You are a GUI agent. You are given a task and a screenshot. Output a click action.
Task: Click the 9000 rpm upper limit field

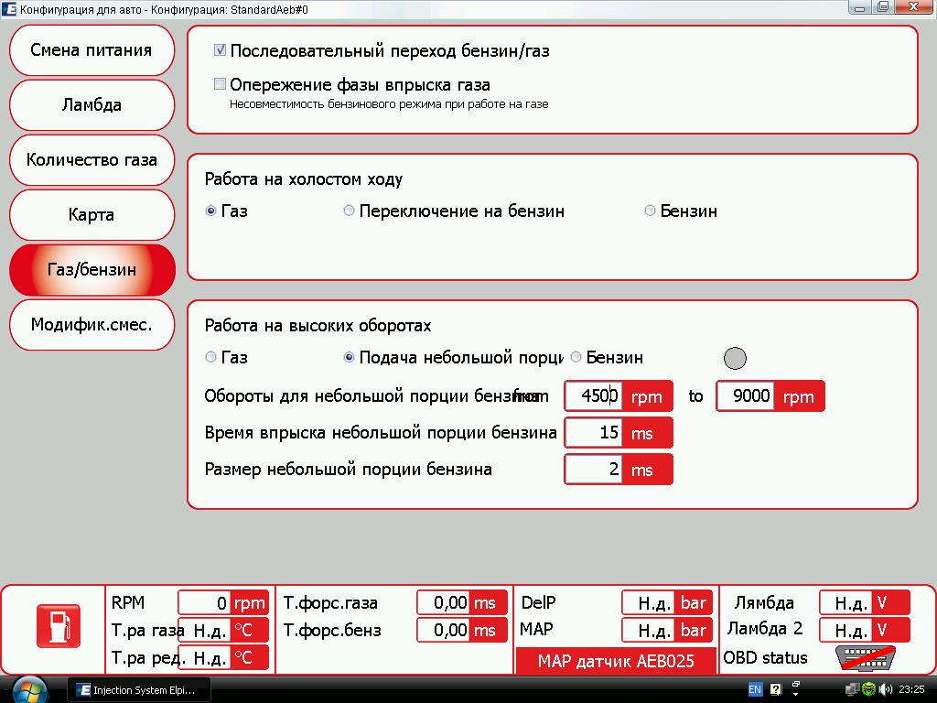(x=746, y=396)
